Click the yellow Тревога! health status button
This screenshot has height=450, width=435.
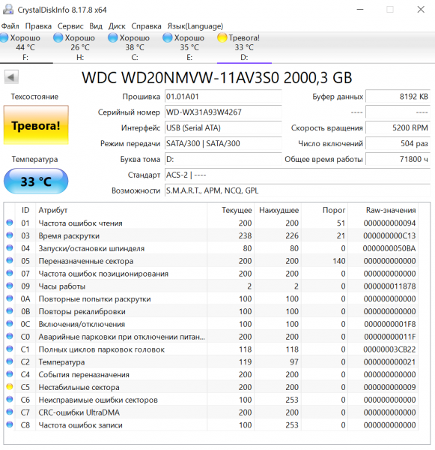click(36, 125)
